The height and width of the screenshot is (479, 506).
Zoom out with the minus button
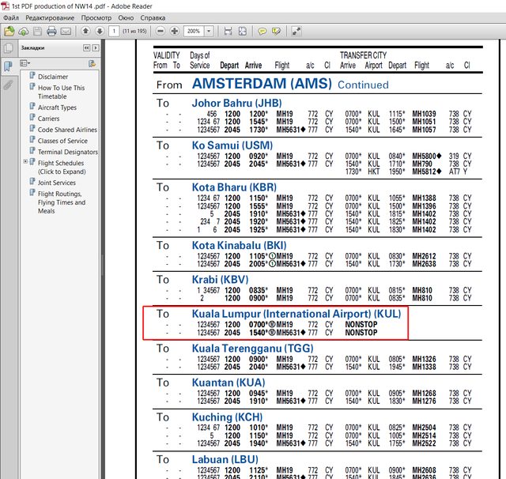click(x=160, y=31)
